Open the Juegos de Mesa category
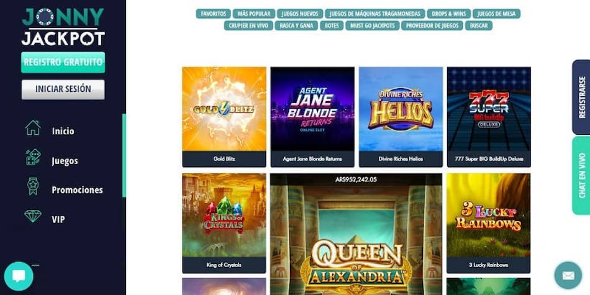Screen dimensions: 590x295 pyautogui.click(x=496, y=14)
